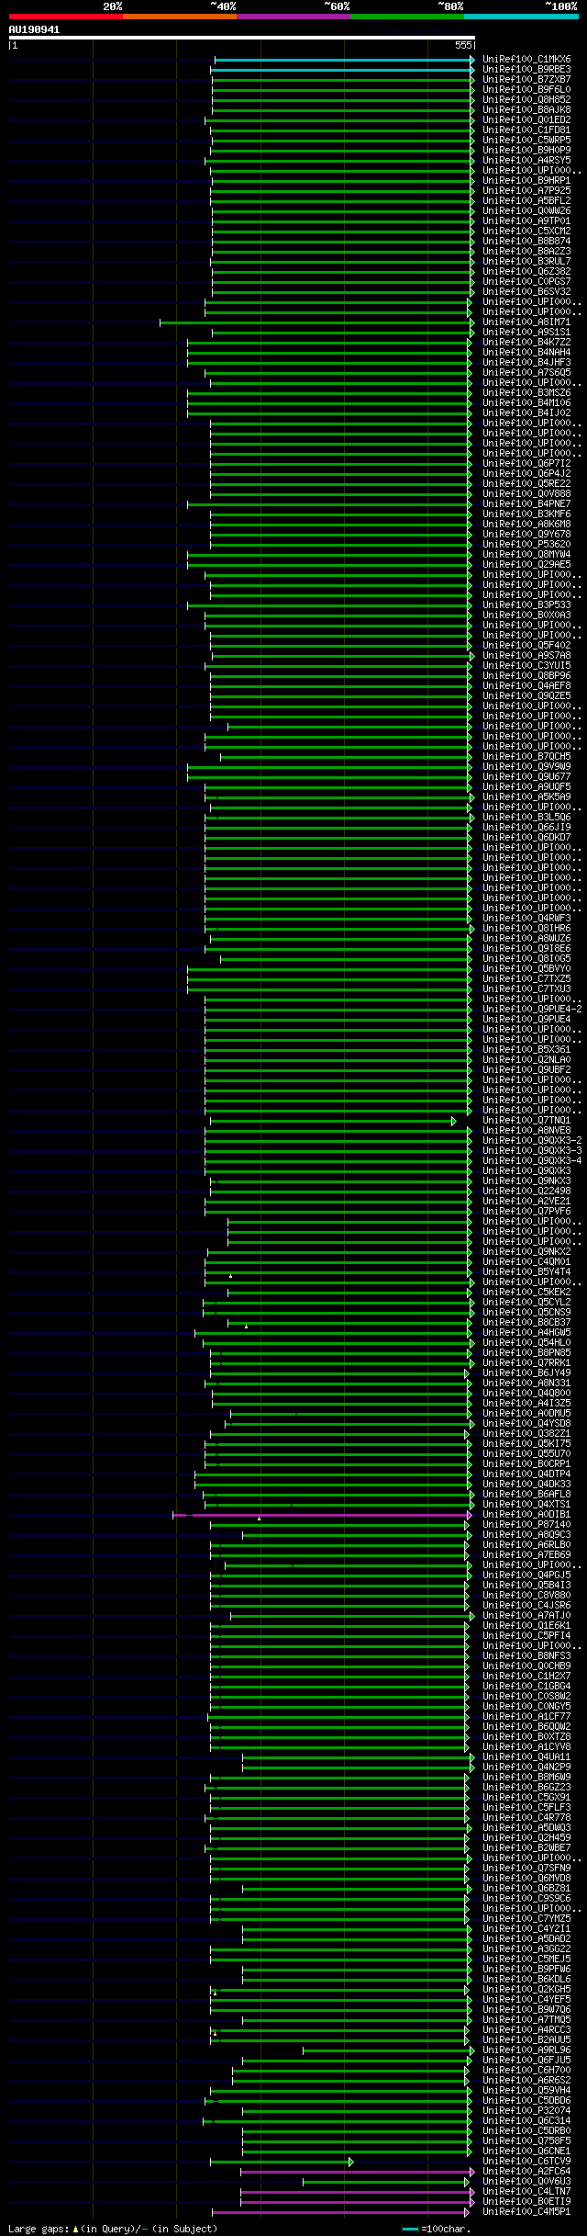The image size is (587, 2236).
Task: Click label UniRef100_B6SV32
Action: coord(526,292)
